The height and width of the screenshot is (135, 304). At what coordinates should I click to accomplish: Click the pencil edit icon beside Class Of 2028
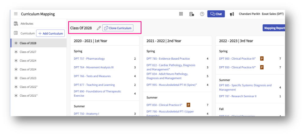point(99,28)
